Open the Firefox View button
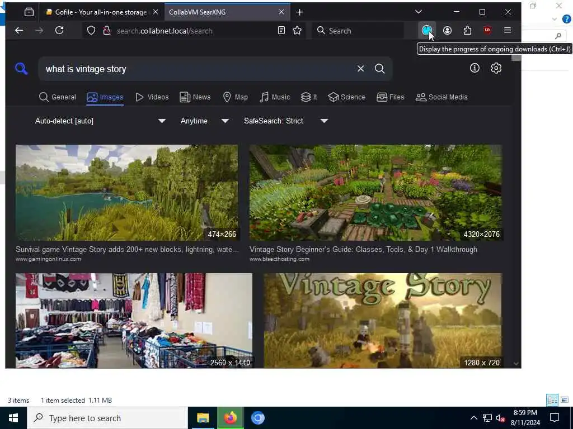The height and width of the screenshot is (429, 573). point(29,12)
